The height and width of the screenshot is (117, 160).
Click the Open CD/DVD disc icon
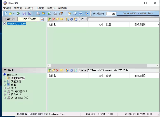[18, 14]
